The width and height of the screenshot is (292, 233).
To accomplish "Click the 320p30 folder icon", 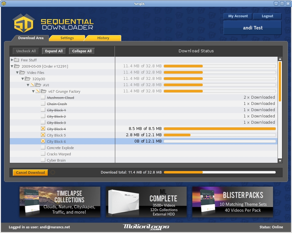I will [x=28, y=79].
